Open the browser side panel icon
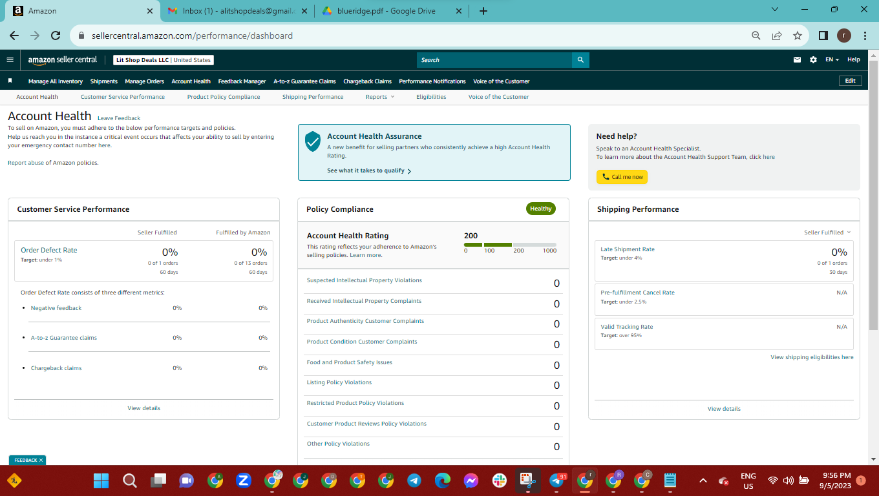Image resolution: width=879 pixels, height=496 pixels. 823,36
